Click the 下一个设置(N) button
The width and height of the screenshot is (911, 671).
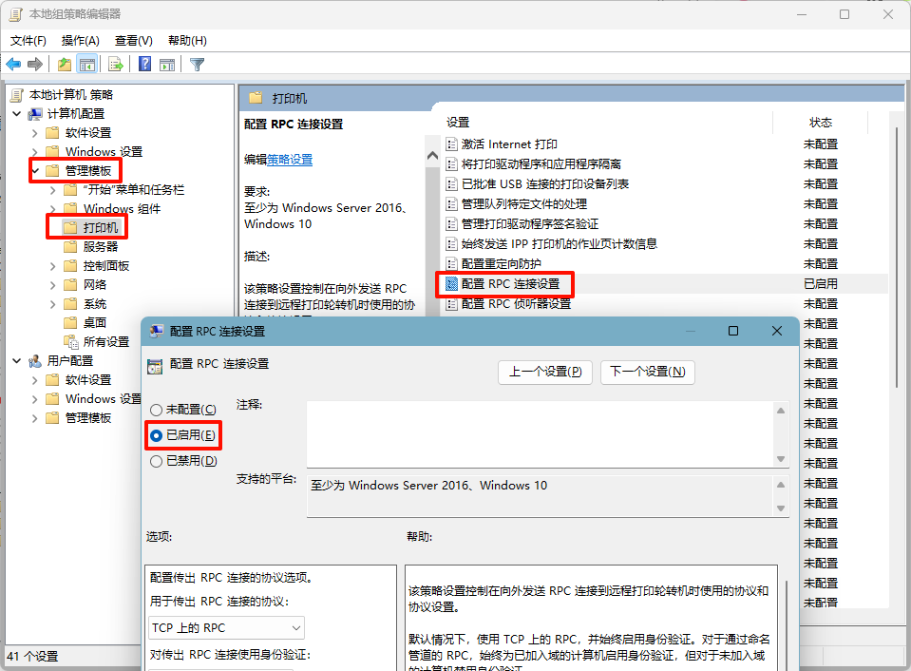click(648, 373)
